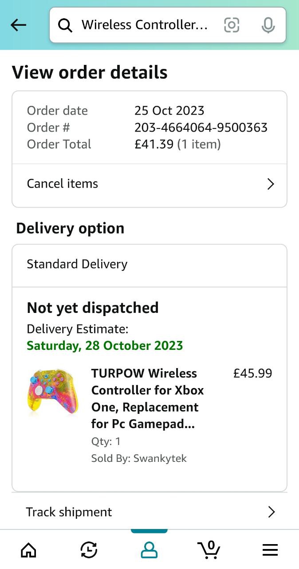Expand Cancel items chevron
This screenshot has width=299, height=569.
271,184
